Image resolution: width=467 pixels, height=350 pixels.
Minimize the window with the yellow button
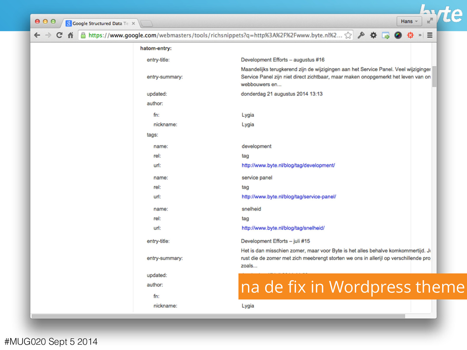click(45, 21)
